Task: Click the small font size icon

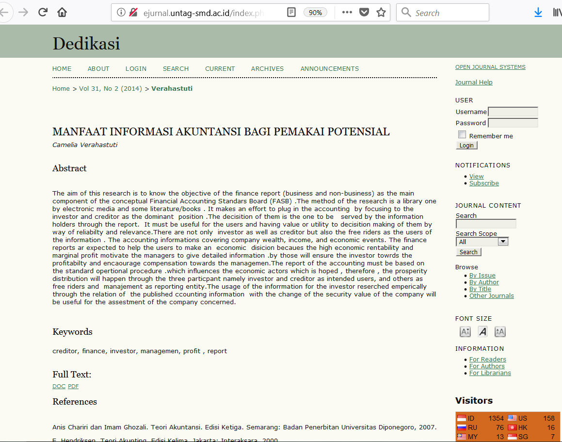Action: click(x=465, y=332)
